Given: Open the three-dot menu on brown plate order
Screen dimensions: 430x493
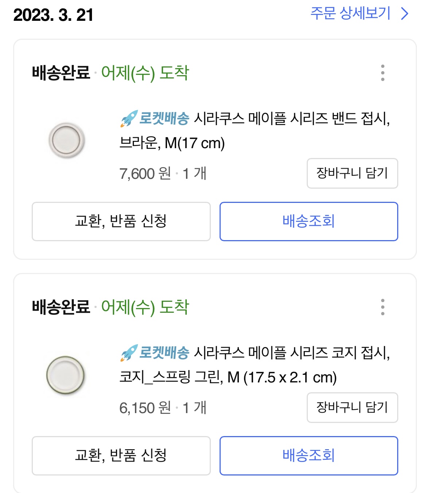Looking at the screenshot, I should [383, 73].
